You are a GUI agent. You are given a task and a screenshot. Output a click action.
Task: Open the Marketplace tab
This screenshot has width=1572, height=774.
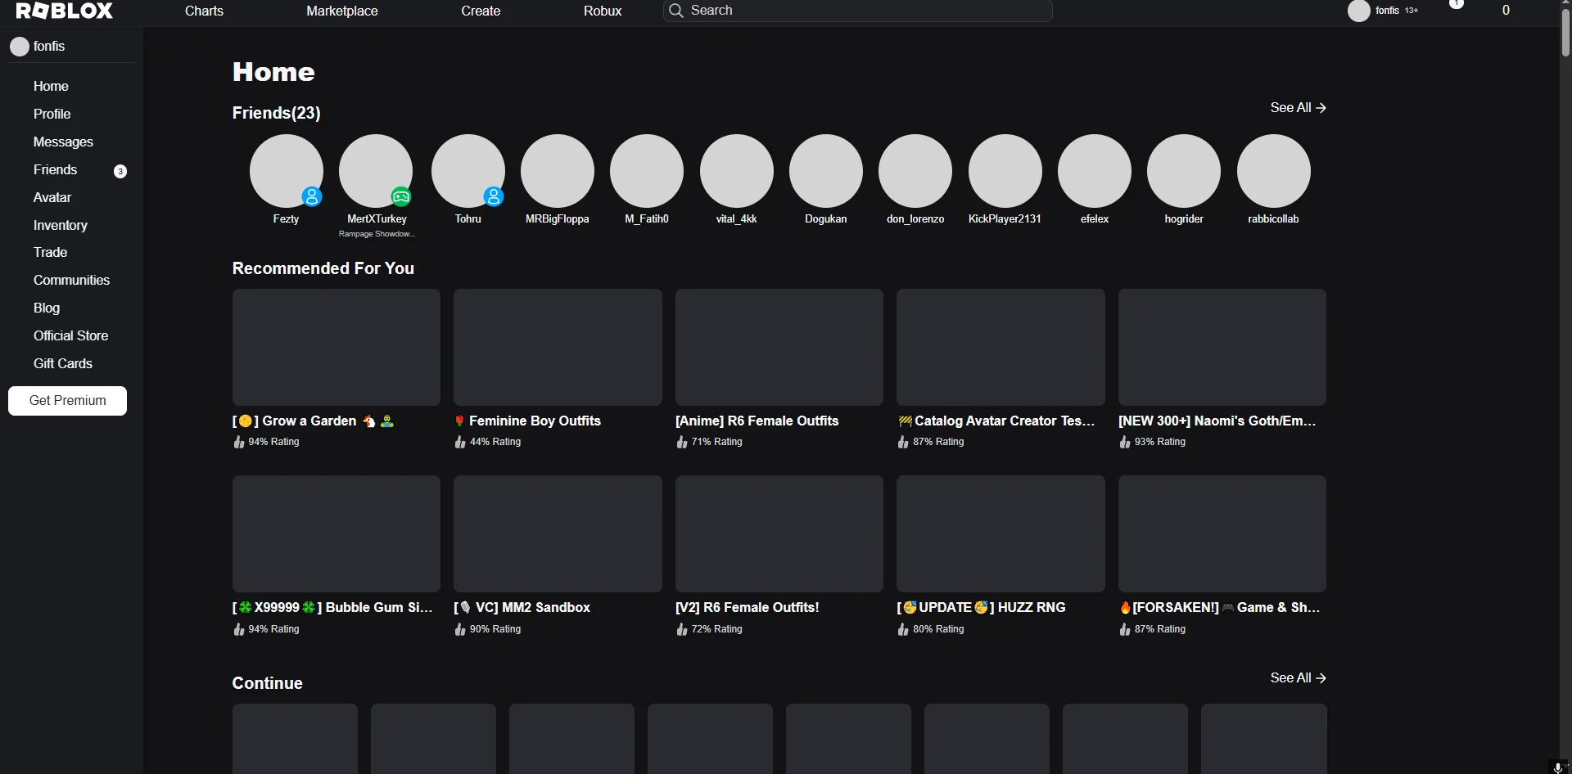(x=341, y=11)
